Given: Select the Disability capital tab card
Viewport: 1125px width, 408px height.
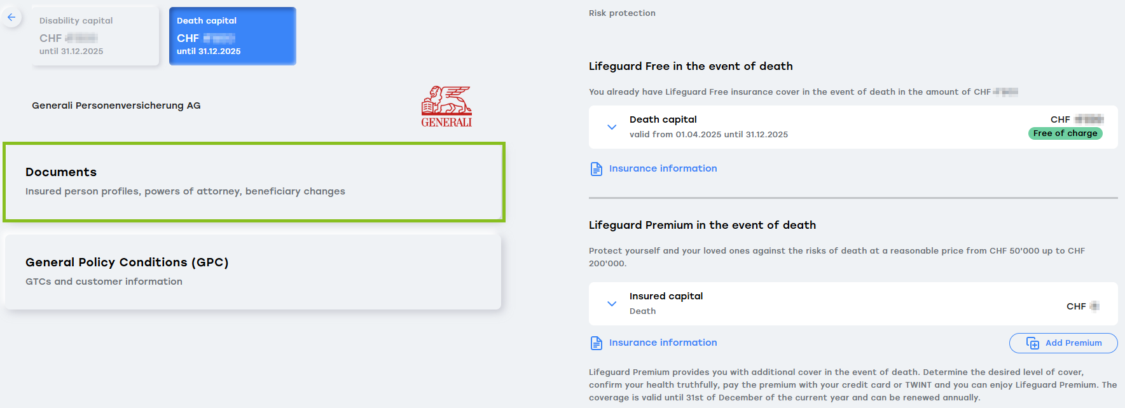Looking at the screenshot, I should (95, 36).
